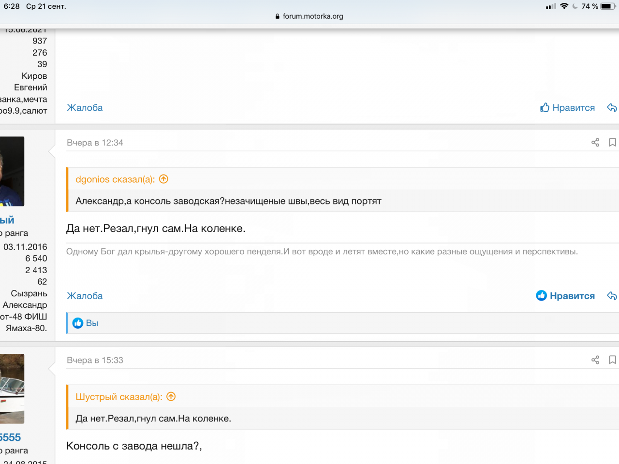Open the Вчера в 12:34 post permalink
The image size is (619, 464).
click(95, 143)
